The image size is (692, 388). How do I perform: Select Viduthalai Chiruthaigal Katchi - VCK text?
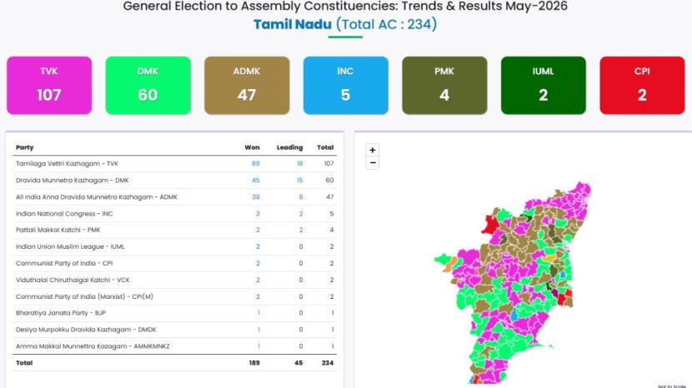73,280
